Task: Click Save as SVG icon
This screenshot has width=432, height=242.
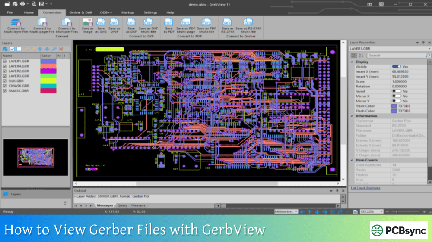Action: pos(101,25)
